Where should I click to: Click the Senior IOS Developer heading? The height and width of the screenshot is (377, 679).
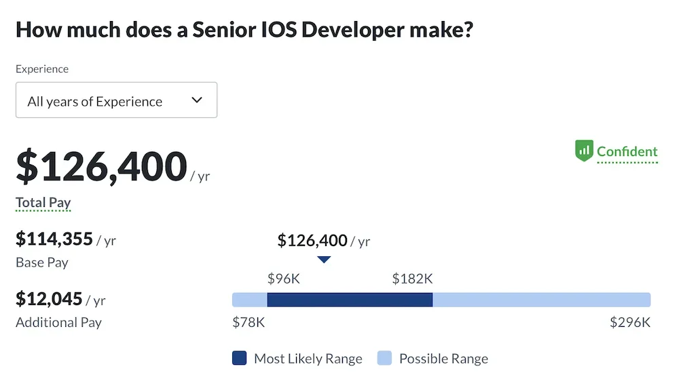pos(244,30)
